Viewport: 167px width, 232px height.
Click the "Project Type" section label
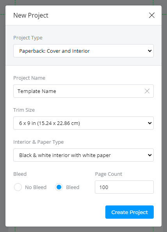pos(28,38)
